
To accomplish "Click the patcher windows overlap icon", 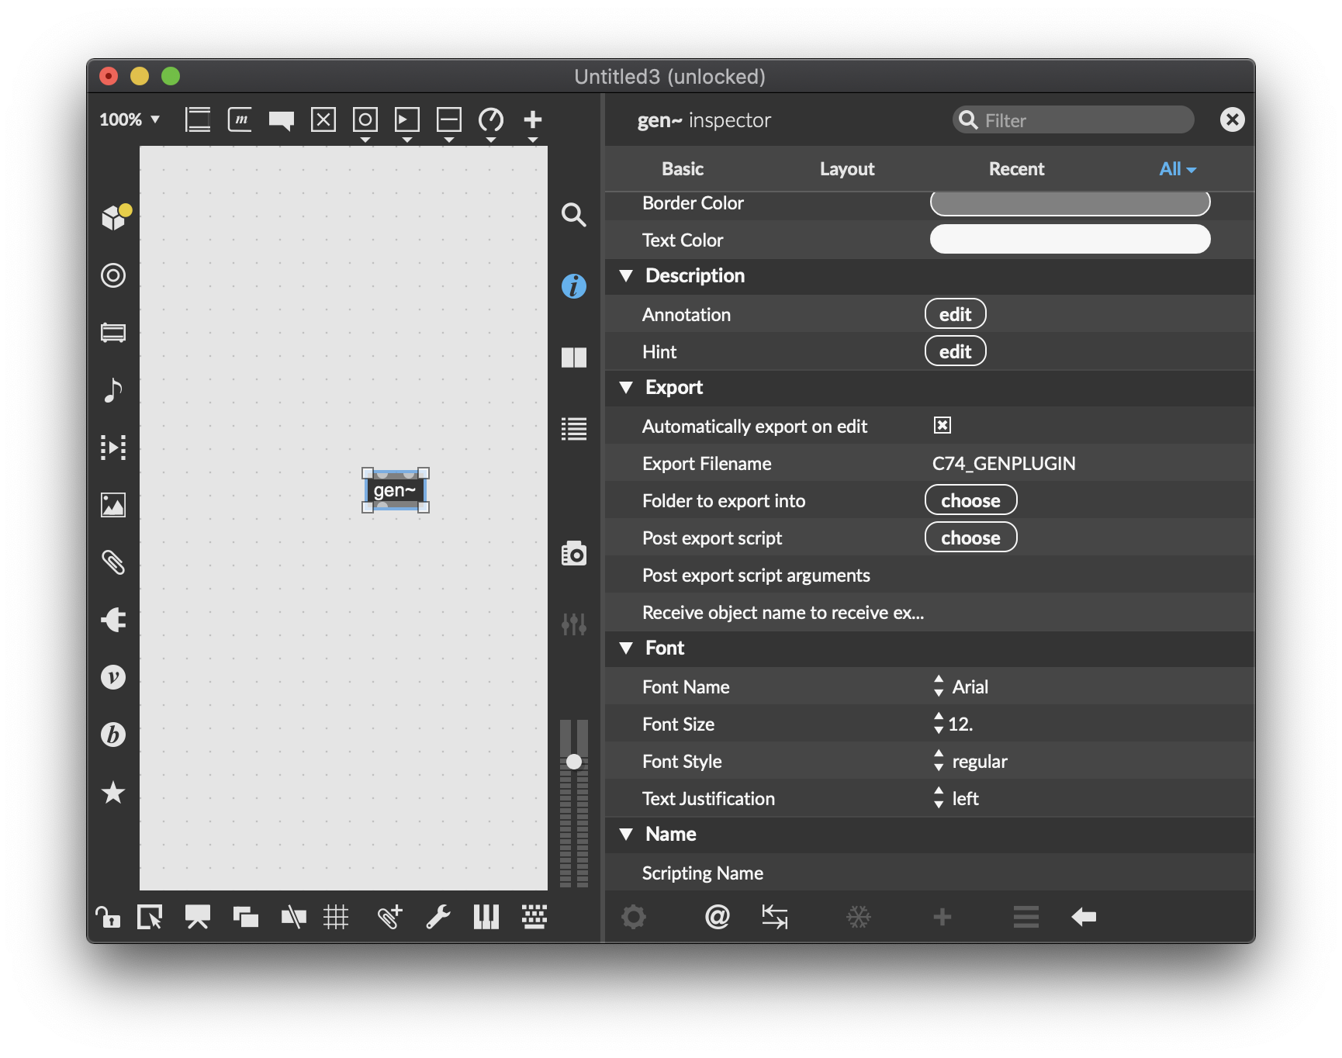I will (246, 917).
